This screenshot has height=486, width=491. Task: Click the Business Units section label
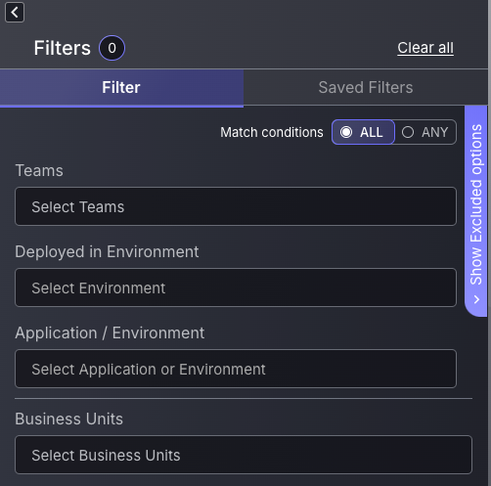[69, 419]
